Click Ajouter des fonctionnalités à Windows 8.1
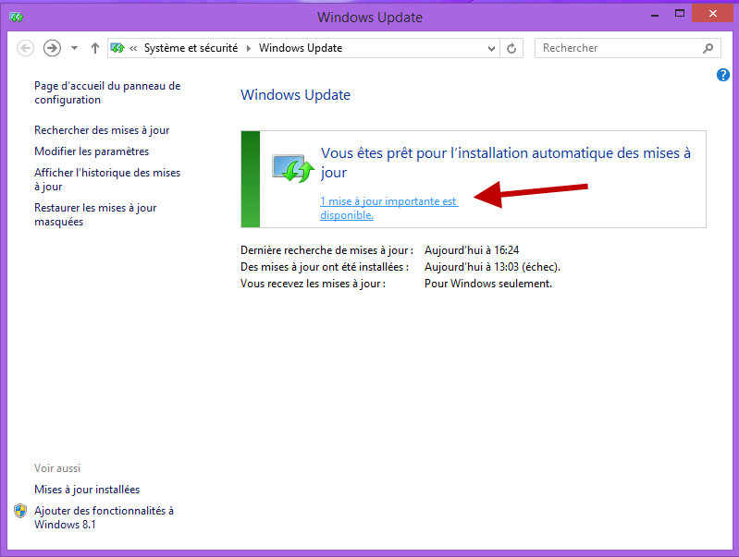 [104, 517]
